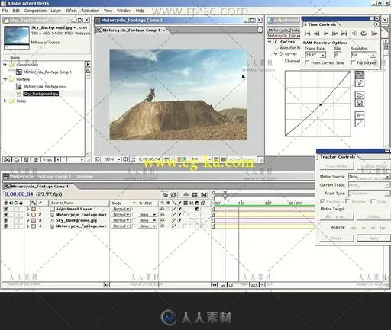Reset curve to straight line icon
Viewport: 391px width, 330px height.
tap(360, 123)
